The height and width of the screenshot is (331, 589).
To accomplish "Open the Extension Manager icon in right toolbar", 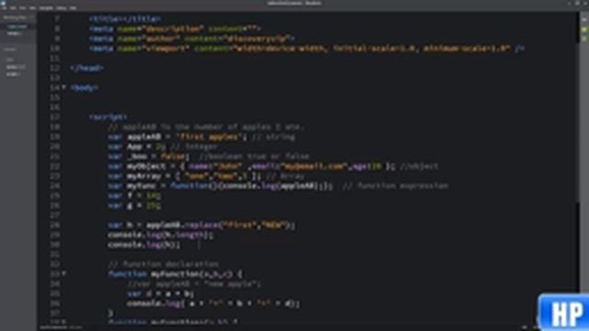I will coord(584,29).
